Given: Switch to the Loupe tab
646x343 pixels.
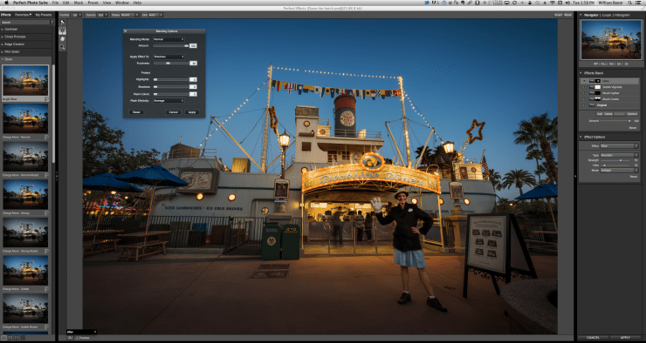Looking at the screenshot, I should click(x=606, y=15).
